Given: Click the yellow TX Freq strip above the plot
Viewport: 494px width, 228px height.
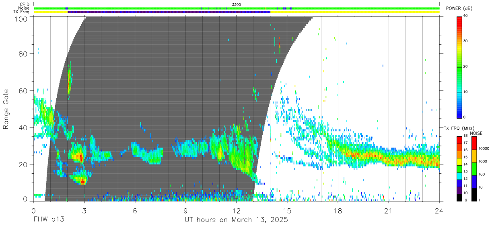Looking at the screenshot, I should 237,12.
